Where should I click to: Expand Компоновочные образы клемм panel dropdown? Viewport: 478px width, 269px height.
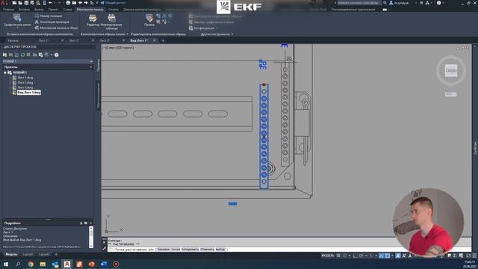tap(128, 34)
